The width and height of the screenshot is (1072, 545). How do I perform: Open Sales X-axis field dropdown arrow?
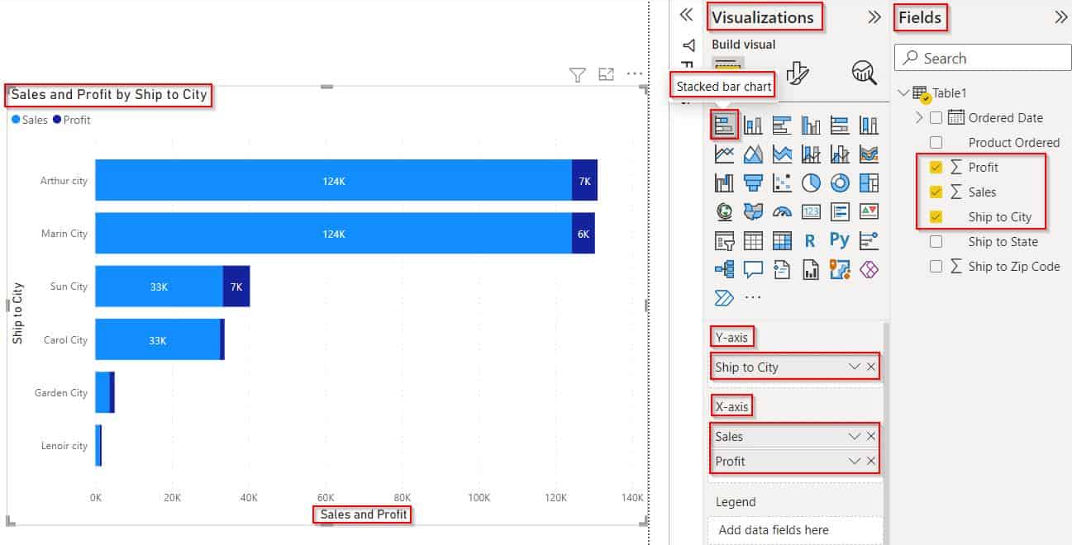point(855,436)
